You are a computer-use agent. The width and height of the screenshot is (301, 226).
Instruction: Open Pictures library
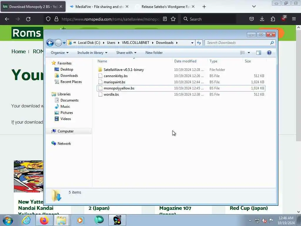[67, 113]
